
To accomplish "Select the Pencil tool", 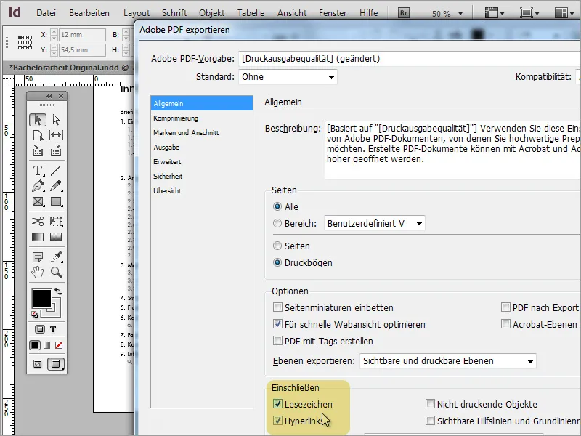I will click(56, 186).
